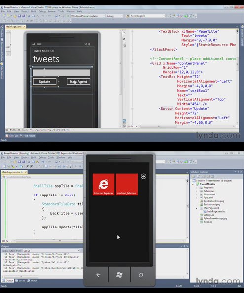
Task: Click Start Debugging arrow in top toolbar
Action: pyautogui.click(x=68, y=16)
